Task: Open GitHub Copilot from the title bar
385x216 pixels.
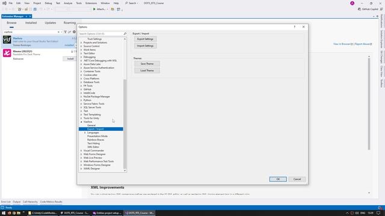Action: (x=368, y=9)
